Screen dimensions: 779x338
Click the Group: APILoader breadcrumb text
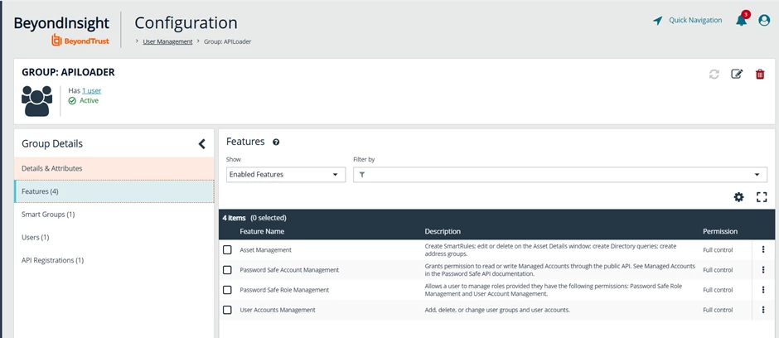click(228, 41)
